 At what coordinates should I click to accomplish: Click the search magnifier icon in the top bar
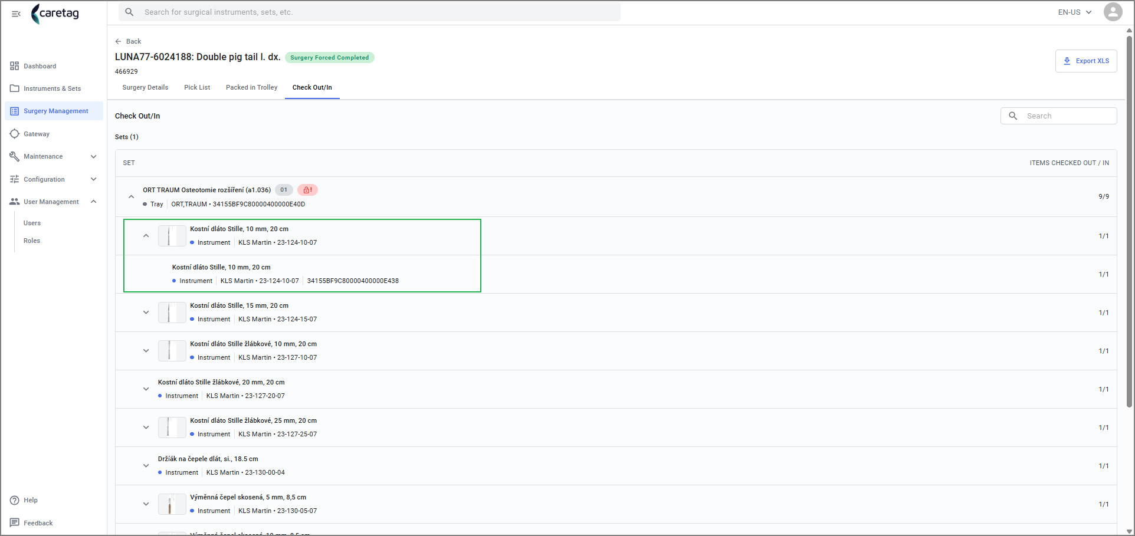tap(130, 12)
